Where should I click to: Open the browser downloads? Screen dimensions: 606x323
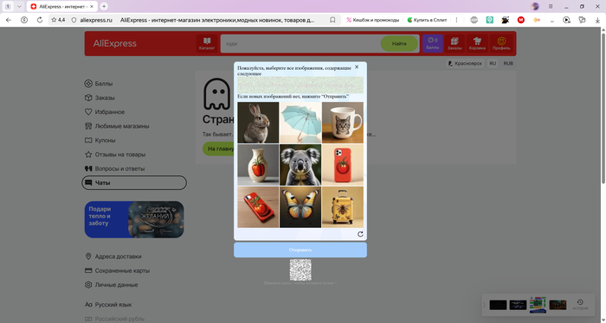[x=597, y=20]
